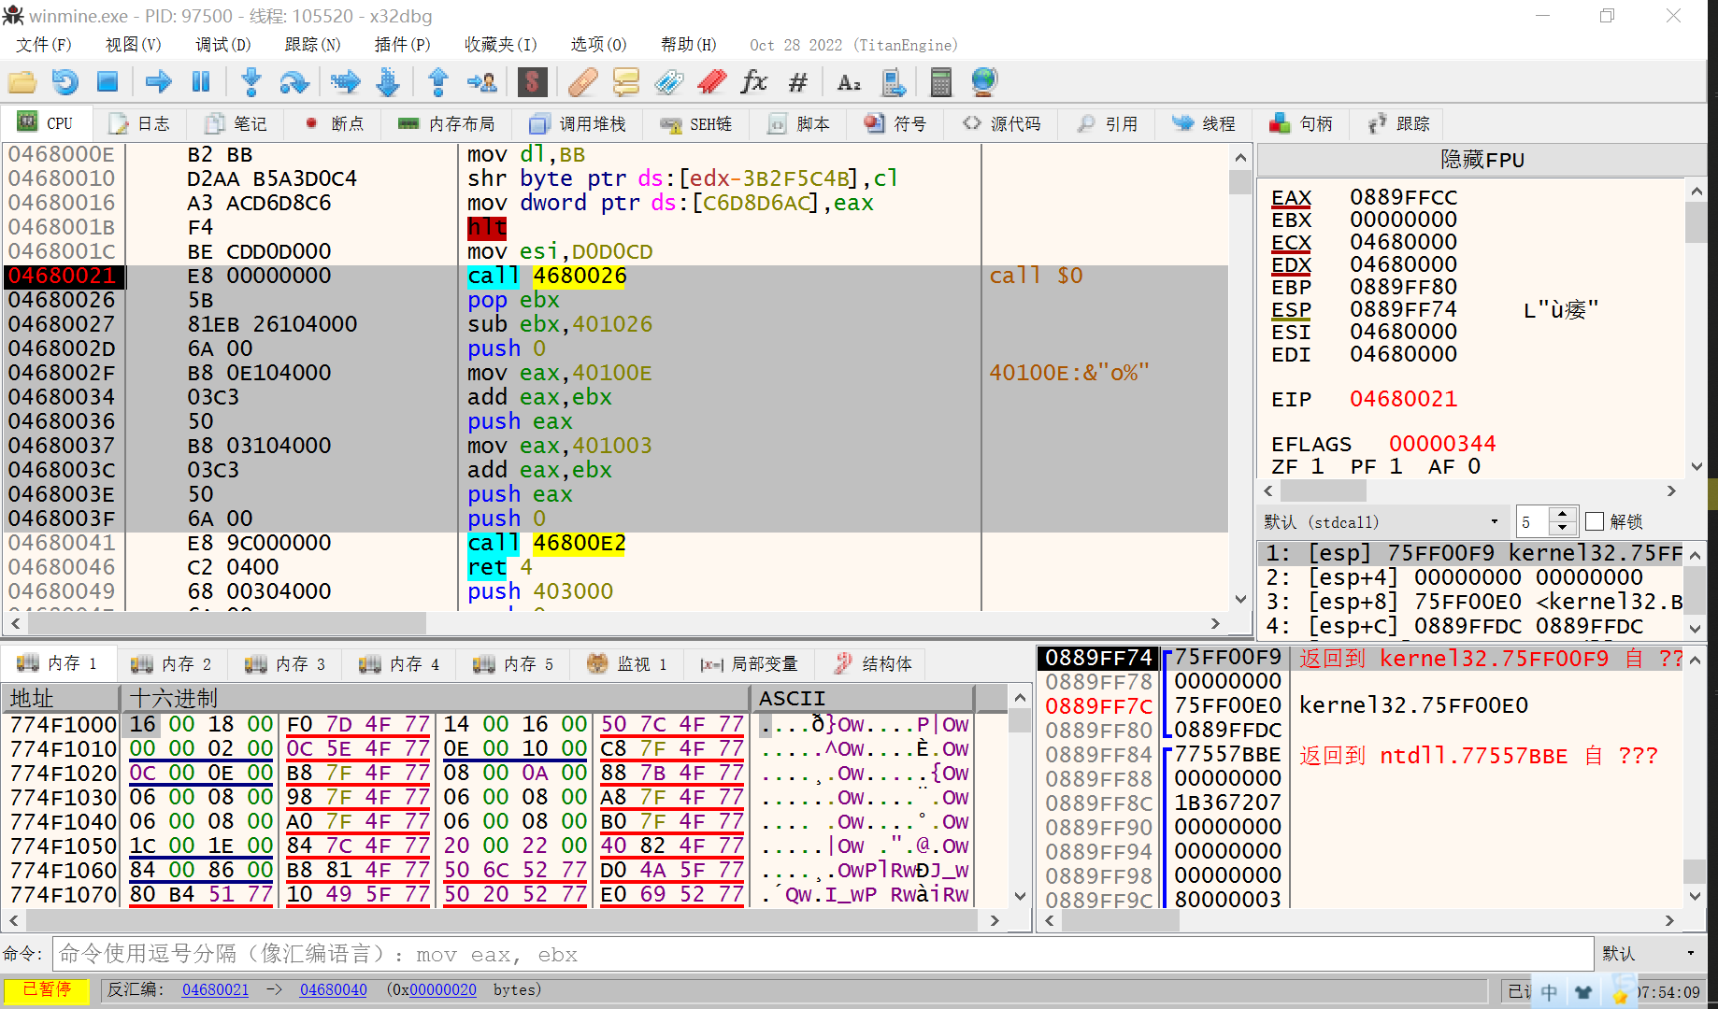Switch to 调用堆栈 tab
Image resolution: width=1718 pixels, height=1009 pixels.
pos(578,123)
